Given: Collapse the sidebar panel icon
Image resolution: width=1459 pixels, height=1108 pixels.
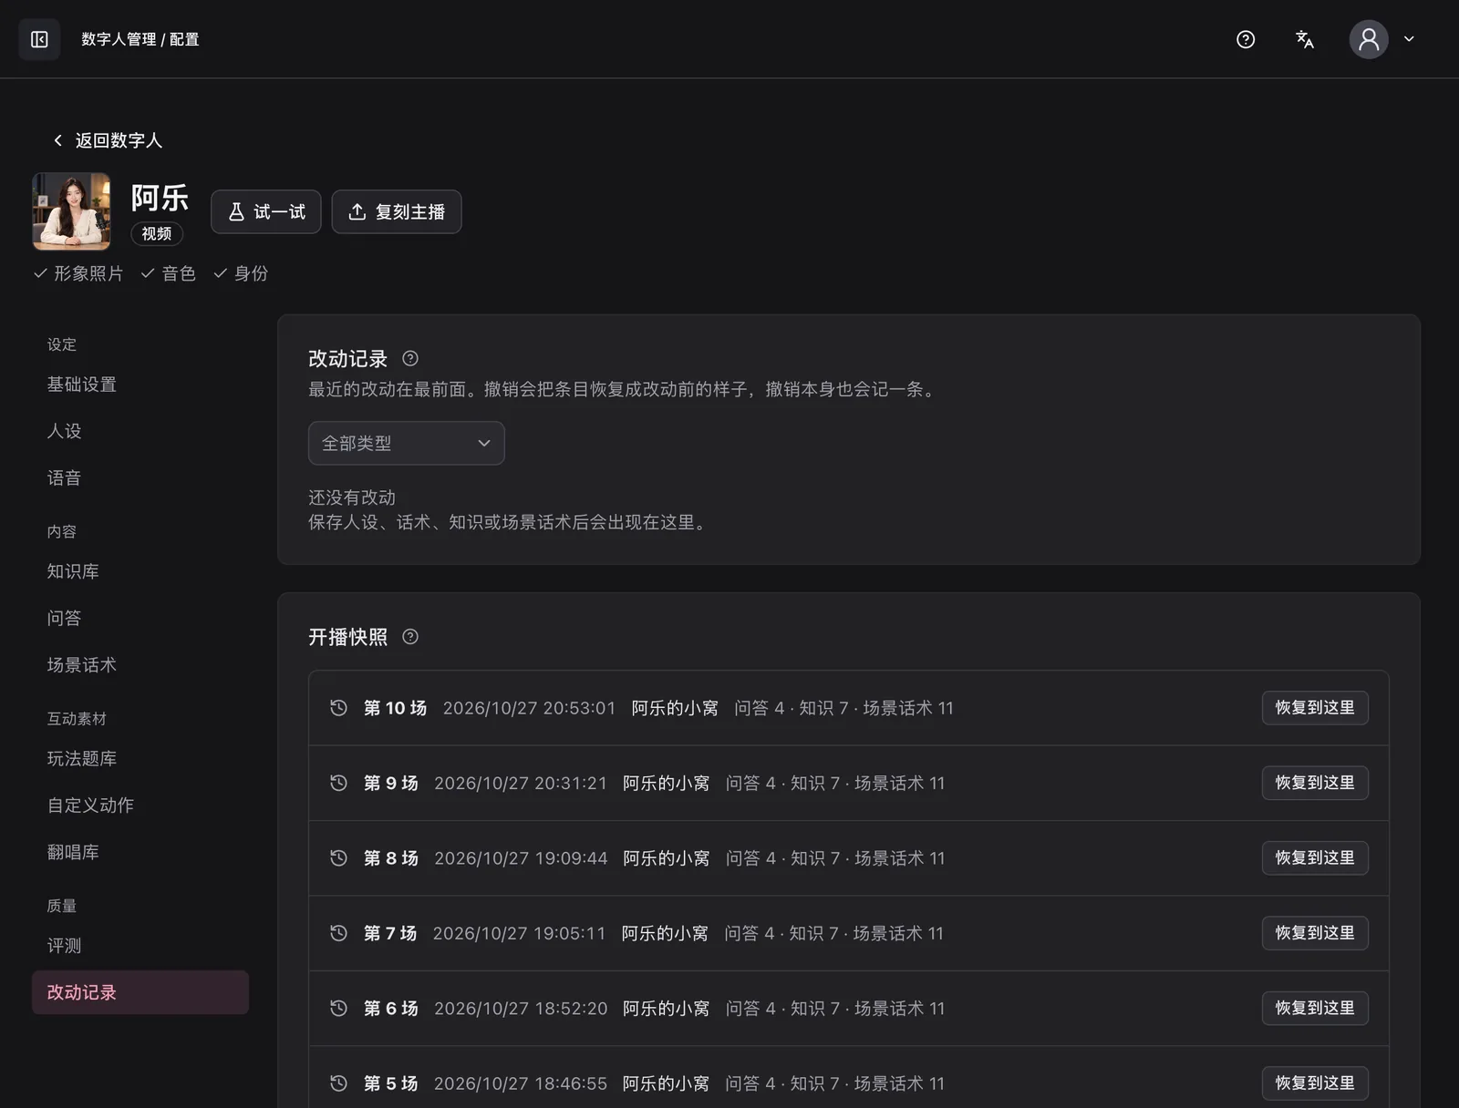Looking at the screenshot, I should pyautogui.click(x=39, y=39).
